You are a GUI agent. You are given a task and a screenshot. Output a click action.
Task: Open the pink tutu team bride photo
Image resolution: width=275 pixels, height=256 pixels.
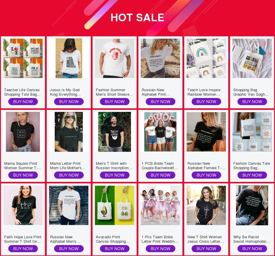[x=160, y=206]
